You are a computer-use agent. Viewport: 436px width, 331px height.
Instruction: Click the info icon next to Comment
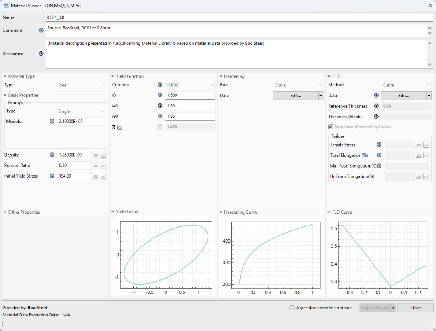[x=41, y=30]
